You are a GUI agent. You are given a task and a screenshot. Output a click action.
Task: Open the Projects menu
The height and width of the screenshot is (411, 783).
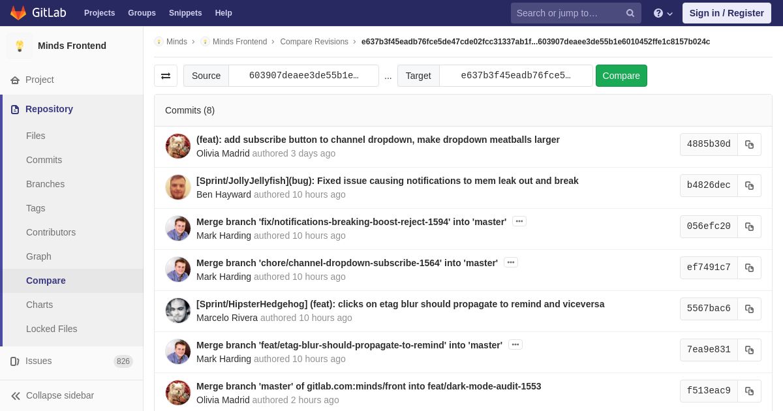tap(99, 13)
